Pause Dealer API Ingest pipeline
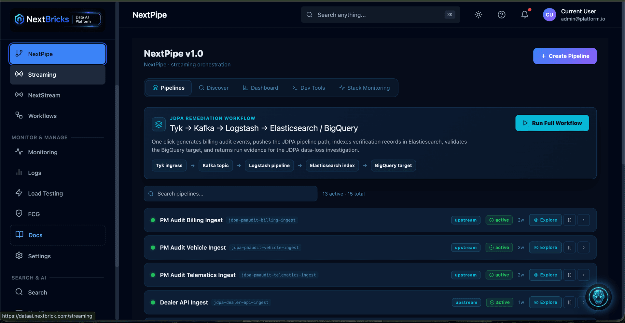This screenshot has width=625, height=323. [x=570, y=302]
